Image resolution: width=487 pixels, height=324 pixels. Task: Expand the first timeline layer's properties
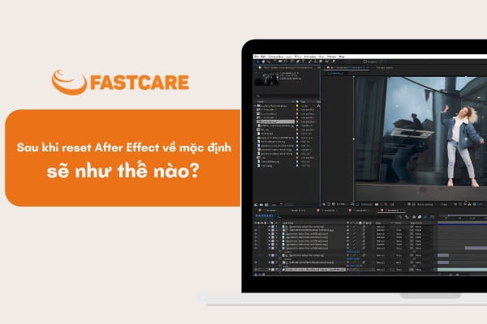click(269, 227)
